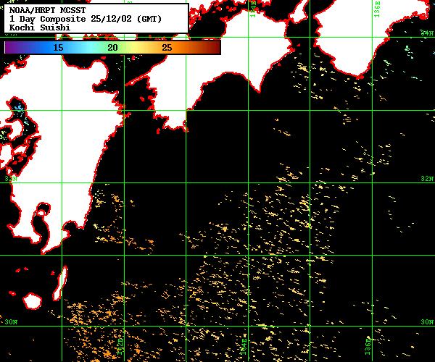
Task: Select the small round red-outlined island
Action: click(x=33, y=300)
